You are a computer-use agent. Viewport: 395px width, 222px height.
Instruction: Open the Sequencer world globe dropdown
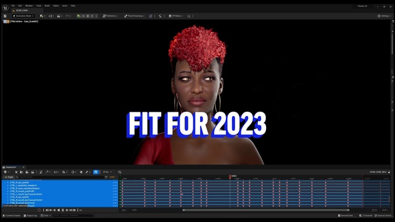point(6,172)
